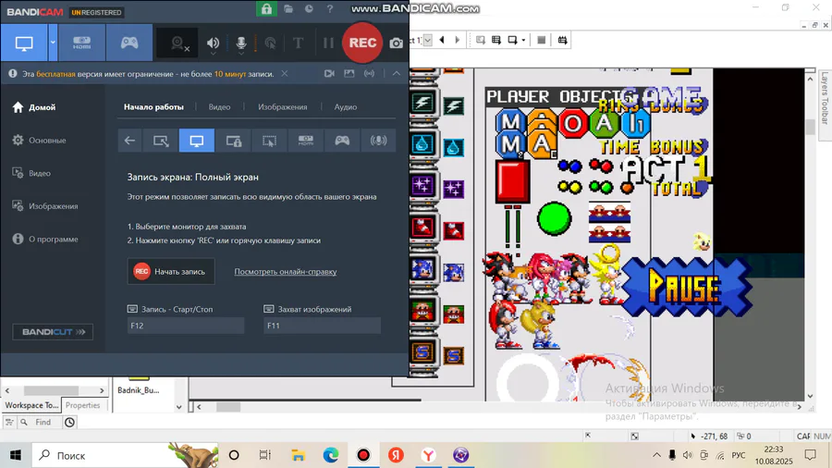Click the image icon in notice bar

(349, 74)
